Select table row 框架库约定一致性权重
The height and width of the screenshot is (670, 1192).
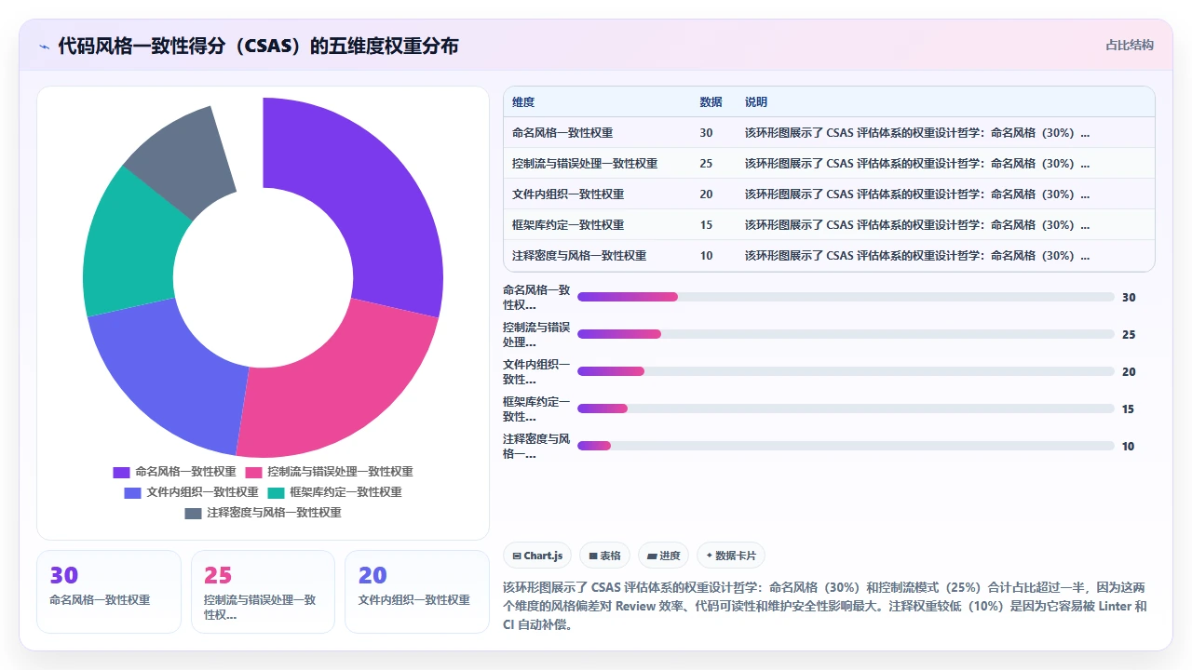[x=829, y=225]
